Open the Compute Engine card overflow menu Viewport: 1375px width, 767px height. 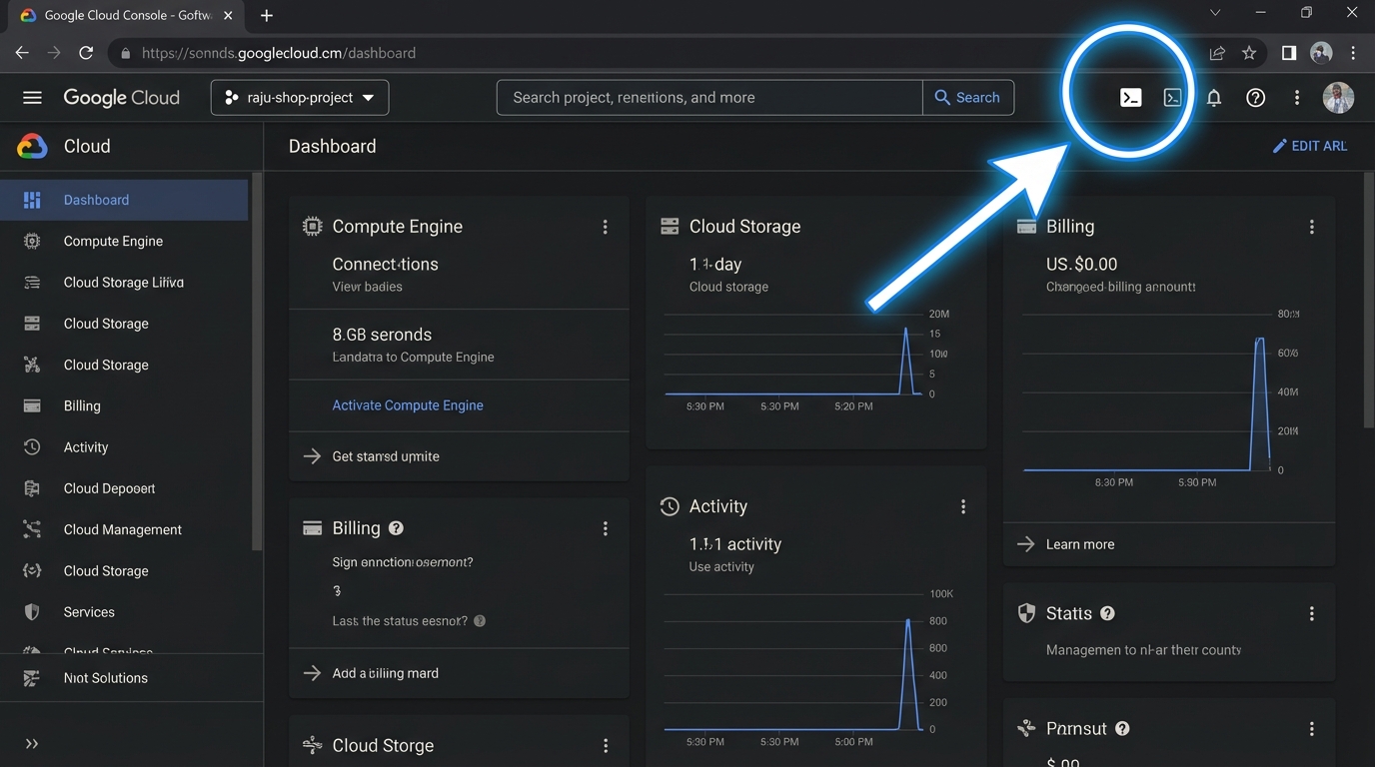coord(606,227)
